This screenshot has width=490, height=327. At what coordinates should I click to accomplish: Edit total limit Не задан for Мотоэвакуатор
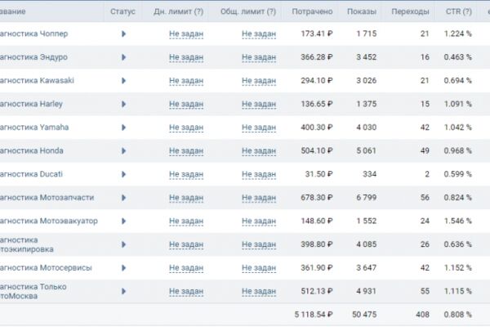pyautogui.click(x=259, y=222)
